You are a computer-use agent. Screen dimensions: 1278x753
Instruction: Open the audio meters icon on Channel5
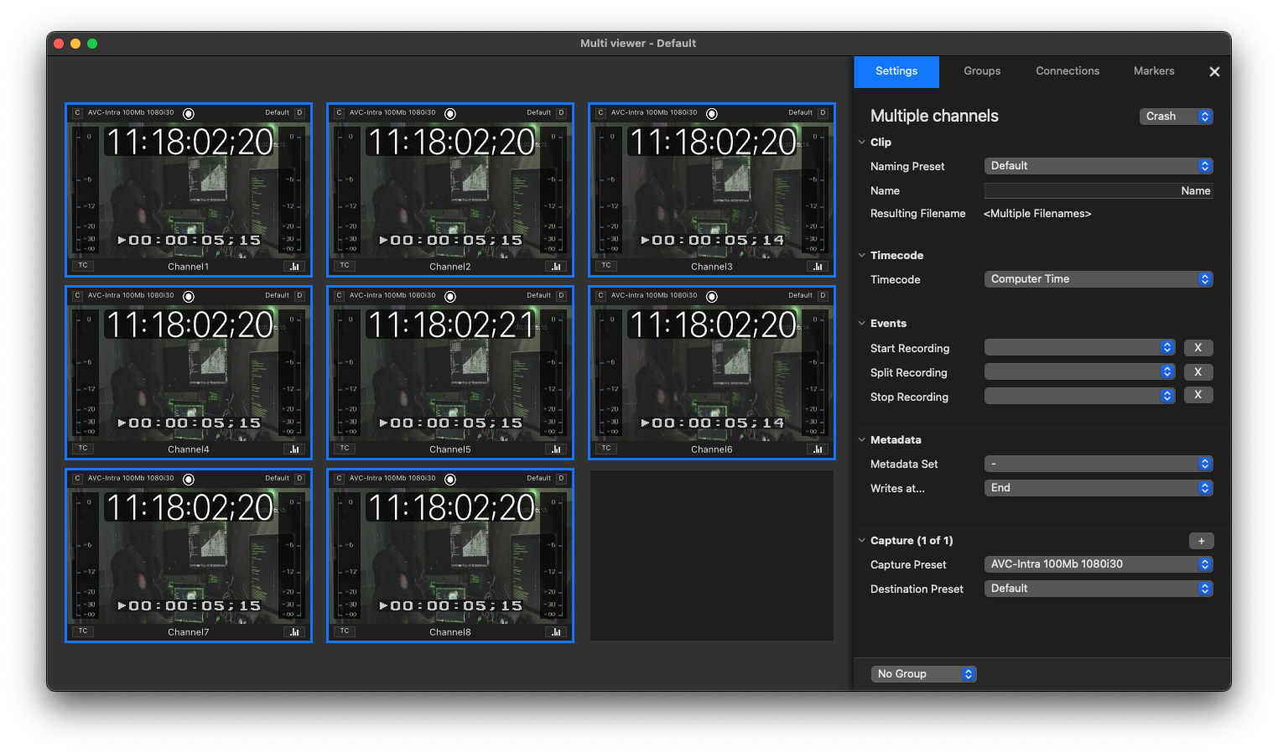556,449
